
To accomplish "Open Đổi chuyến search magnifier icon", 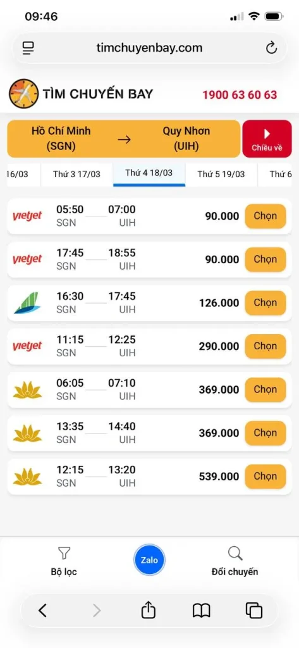I will coord(235,553).
